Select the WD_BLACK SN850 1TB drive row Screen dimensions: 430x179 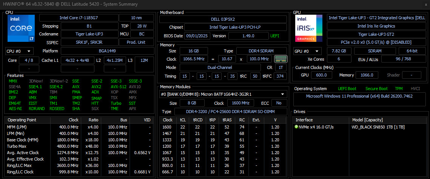click(x=359, y=127)
